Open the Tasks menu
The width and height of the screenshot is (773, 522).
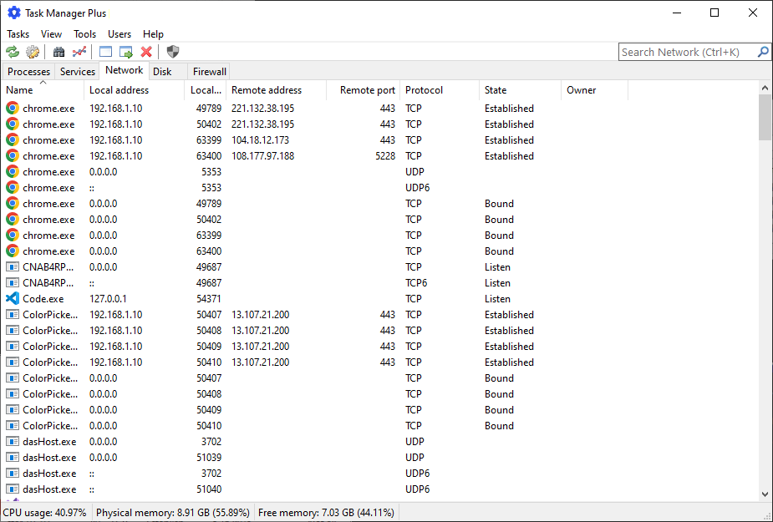click(x=18, y=34)
